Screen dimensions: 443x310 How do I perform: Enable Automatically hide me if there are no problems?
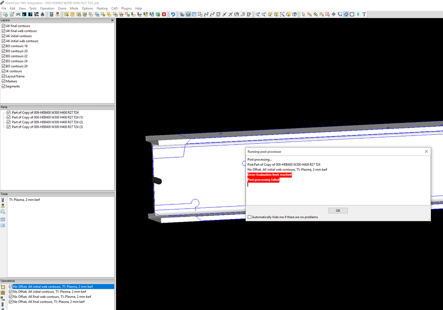(250, 217)
